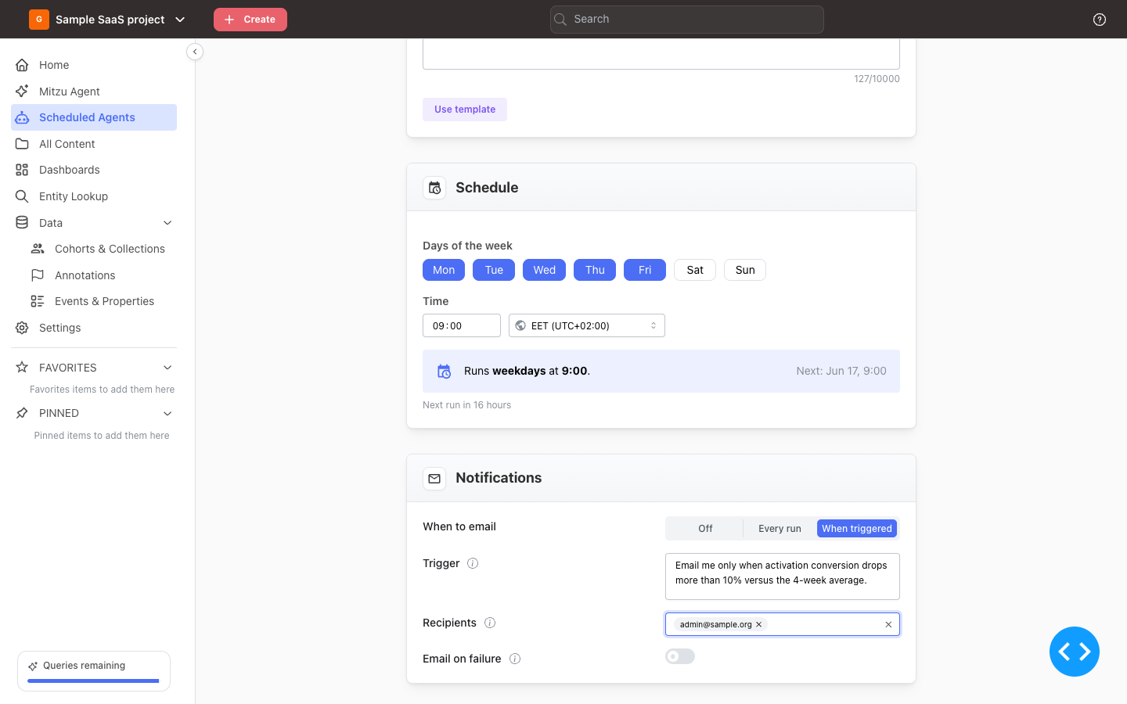The width and height of the screenshot is (1127, 704).
Task: Collapse the Data section chevron
Action: pyautogui.click(x=167, y=223)
